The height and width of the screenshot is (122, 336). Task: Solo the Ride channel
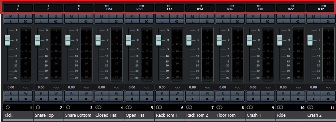coord(298,17)
